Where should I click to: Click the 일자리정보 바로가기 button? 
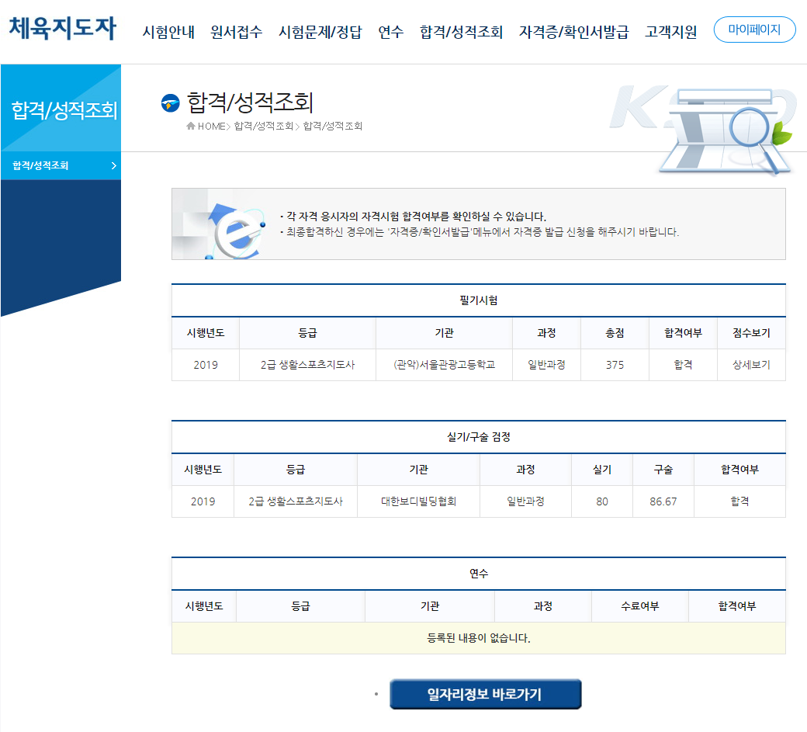[x=485, y=693]
